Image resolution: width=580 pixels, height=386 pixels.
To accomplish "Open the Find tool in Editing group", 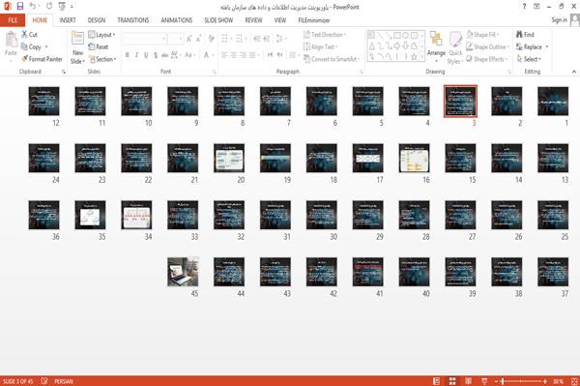I will pyautogui.click(x=525, y=35).
